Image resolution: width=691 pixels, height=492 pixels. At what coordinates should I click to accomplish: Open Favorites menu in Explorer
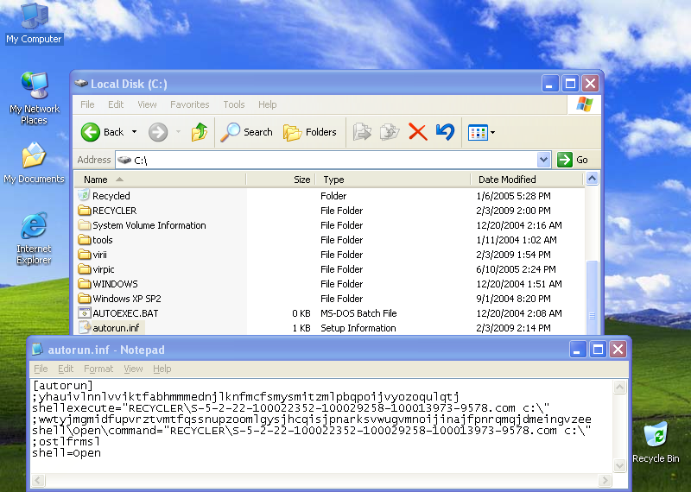(189, 104)
